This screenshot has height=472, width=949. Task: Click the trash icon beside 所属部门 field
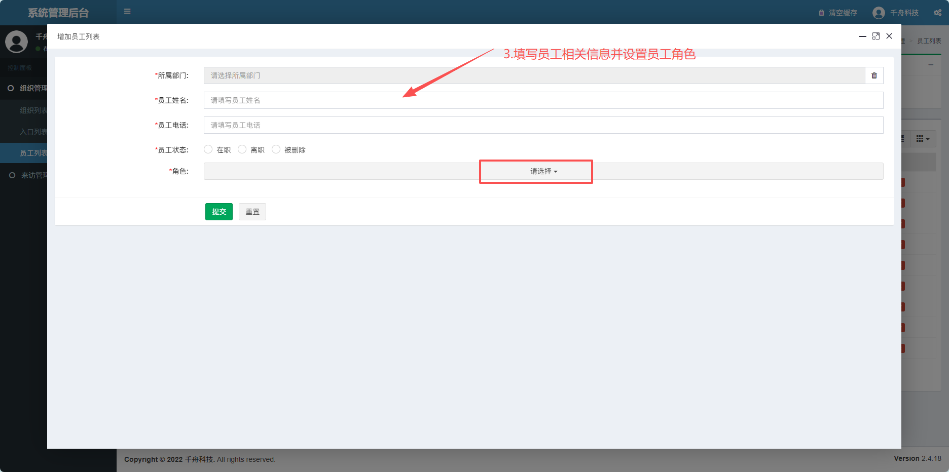tap(874, 75)
